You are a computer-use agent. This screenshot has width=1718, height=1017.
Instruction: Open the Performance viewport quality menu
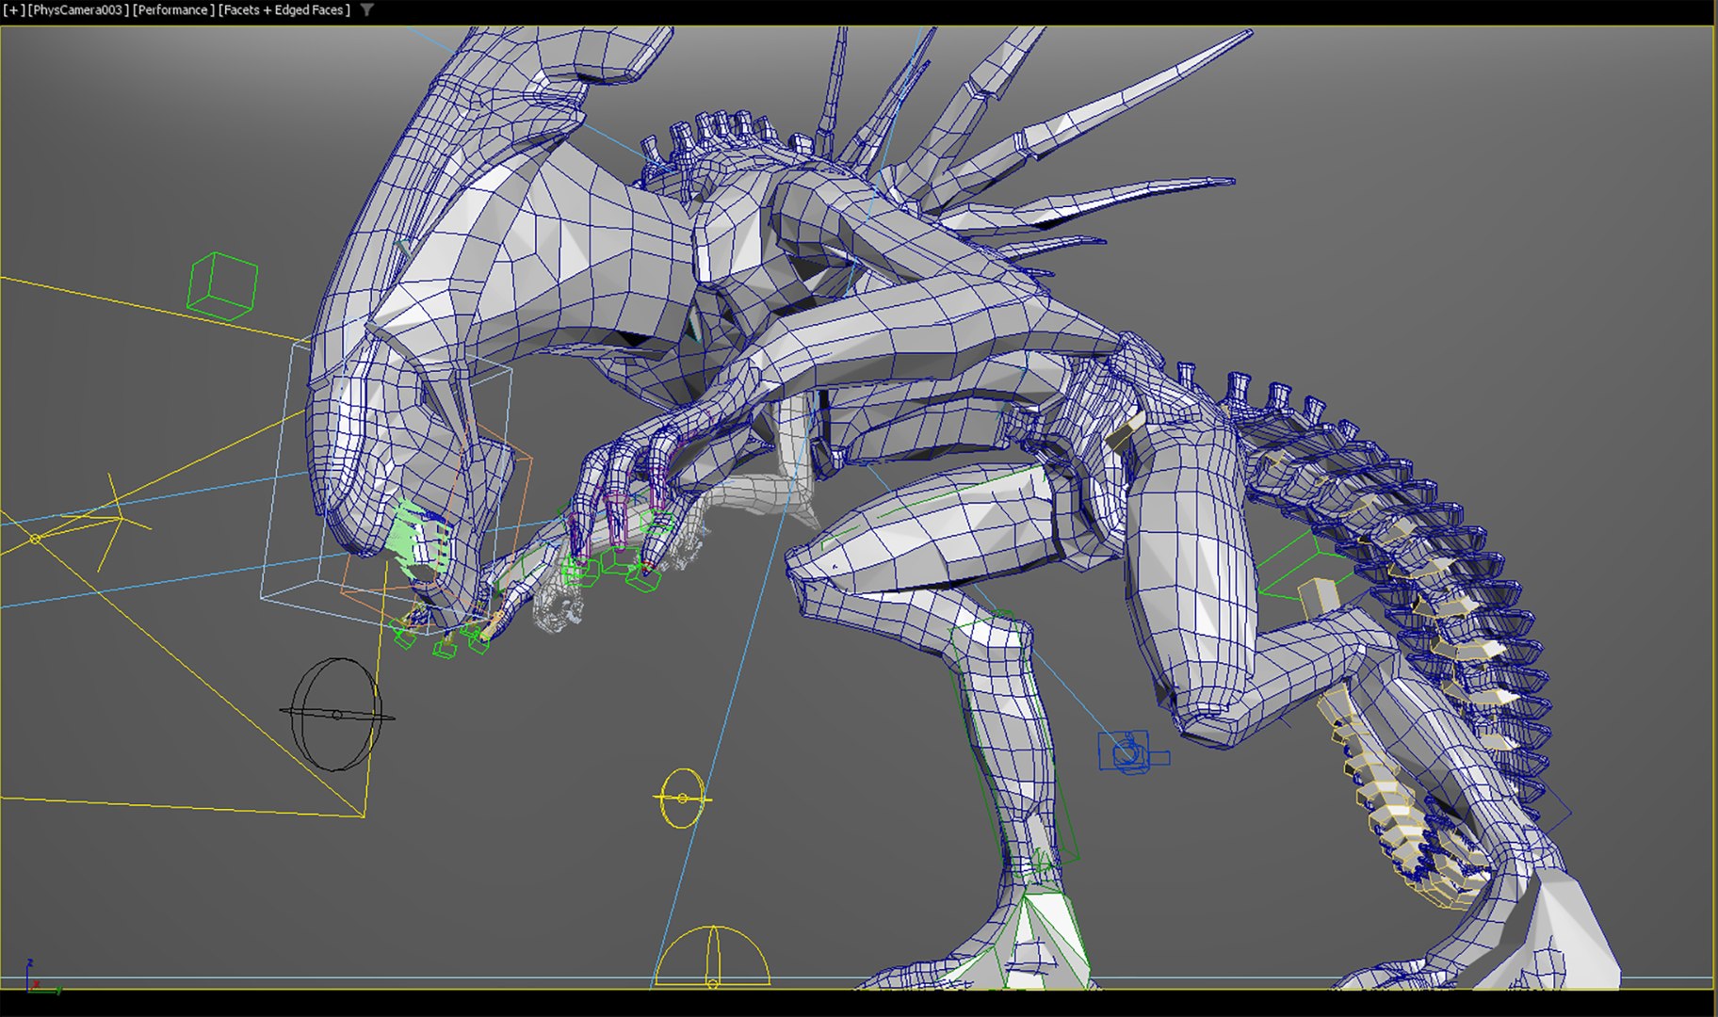(x=172, y=10)
